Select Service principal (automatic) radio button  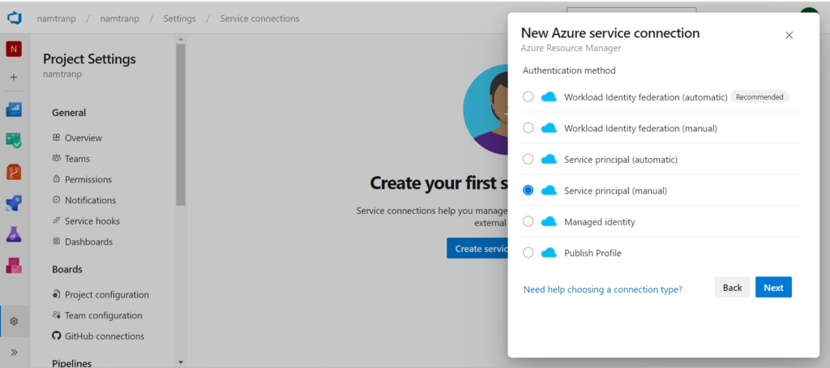[x=528, y=159]
